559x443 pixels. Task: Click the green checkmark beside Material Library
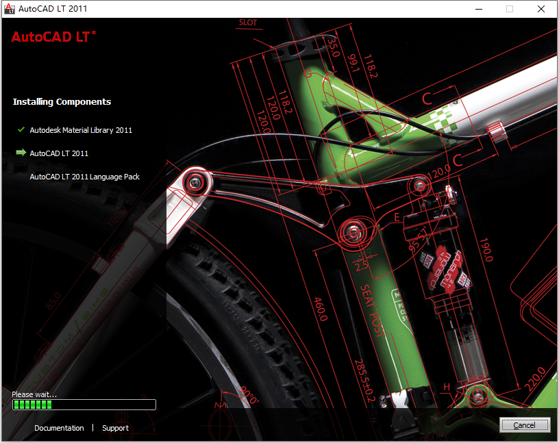(21, 129)
